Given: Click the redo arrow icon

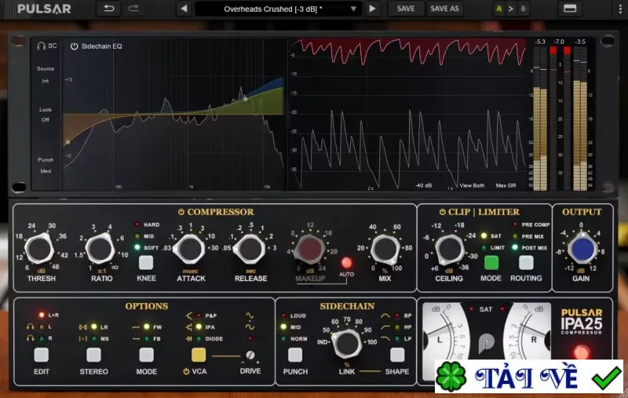Looking at the screenshot, I should click(x=133, y=9).
